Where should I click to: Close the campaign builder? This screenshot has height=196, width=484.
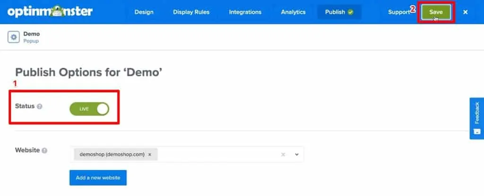point(466,12)
